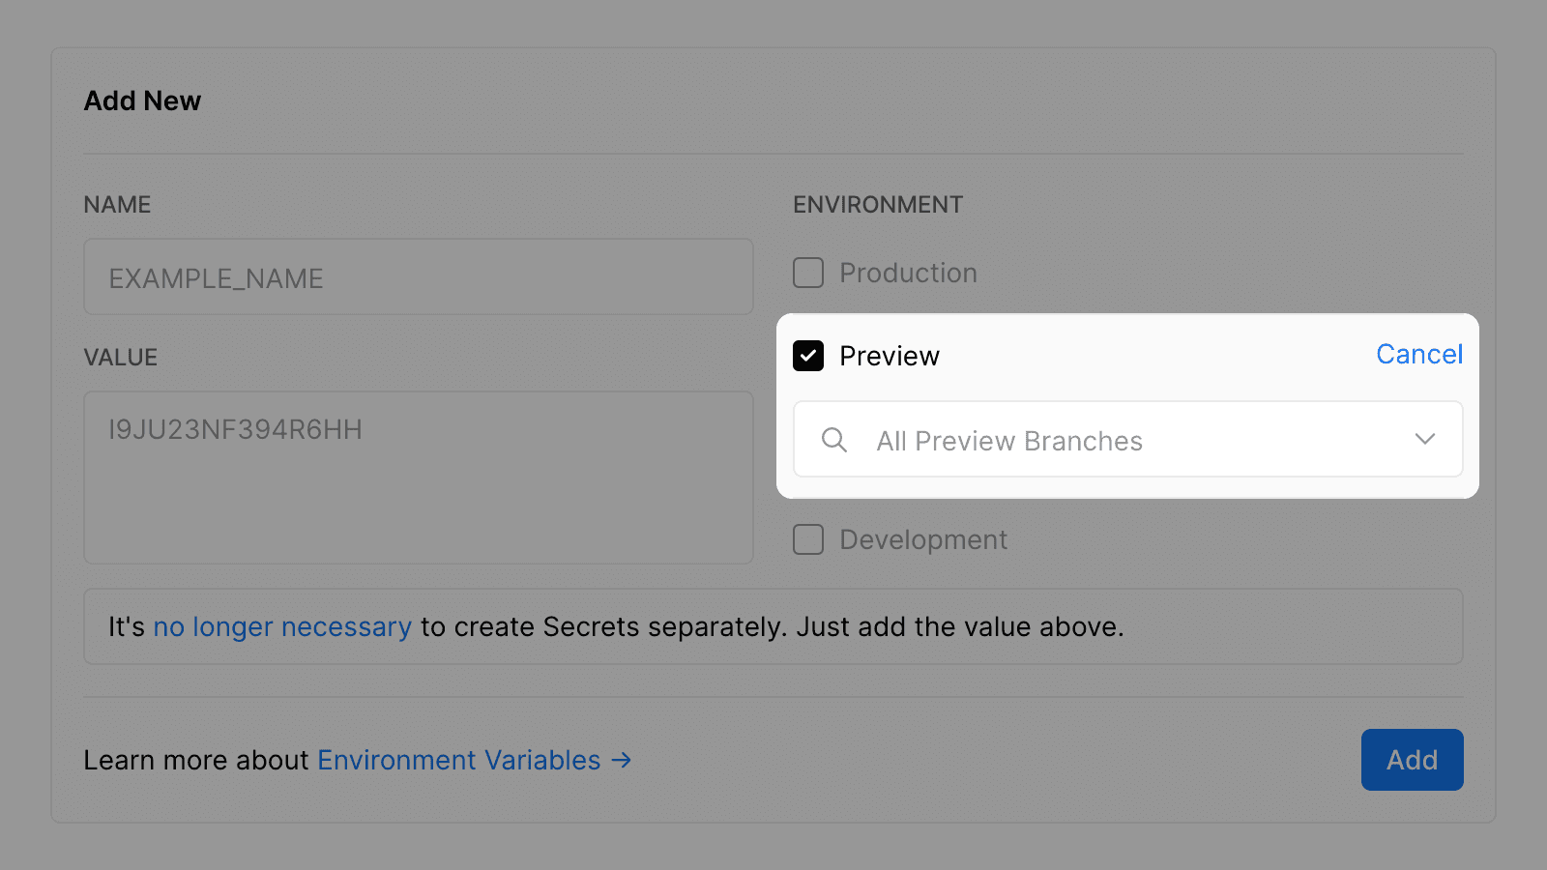1547x870 pixels.
Task: Cancel the preview branch selection
Action: point(1418,355)
